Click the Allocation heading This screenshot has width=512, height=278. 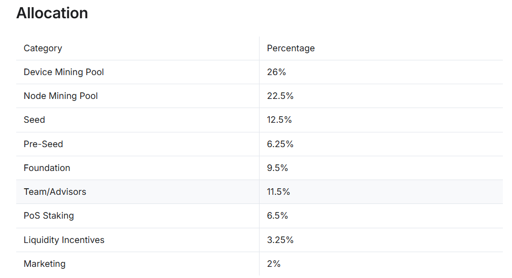52,13
